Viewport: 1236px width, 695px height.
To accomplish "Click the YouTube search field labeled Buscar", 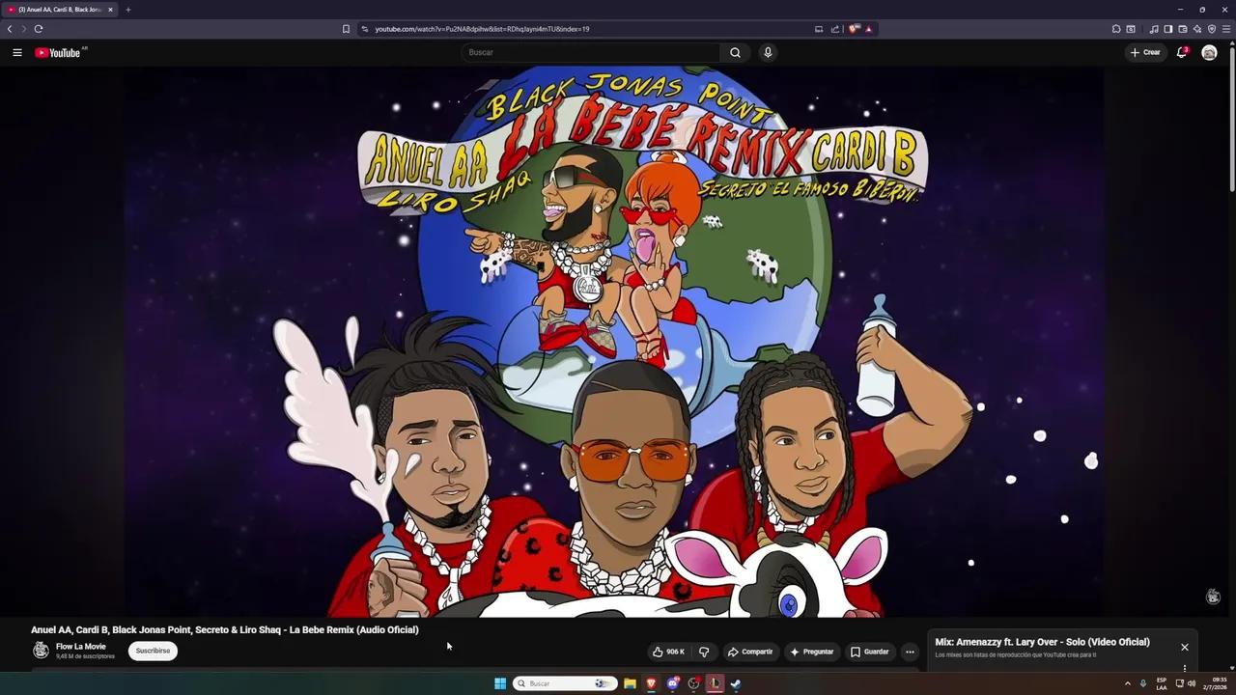I will [x=591, y=52].
